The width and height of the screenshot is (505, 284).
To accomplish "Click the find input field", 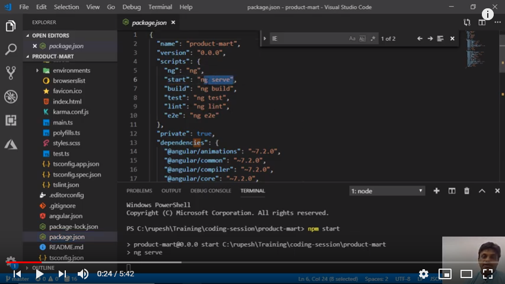I will tap(309, 39).
